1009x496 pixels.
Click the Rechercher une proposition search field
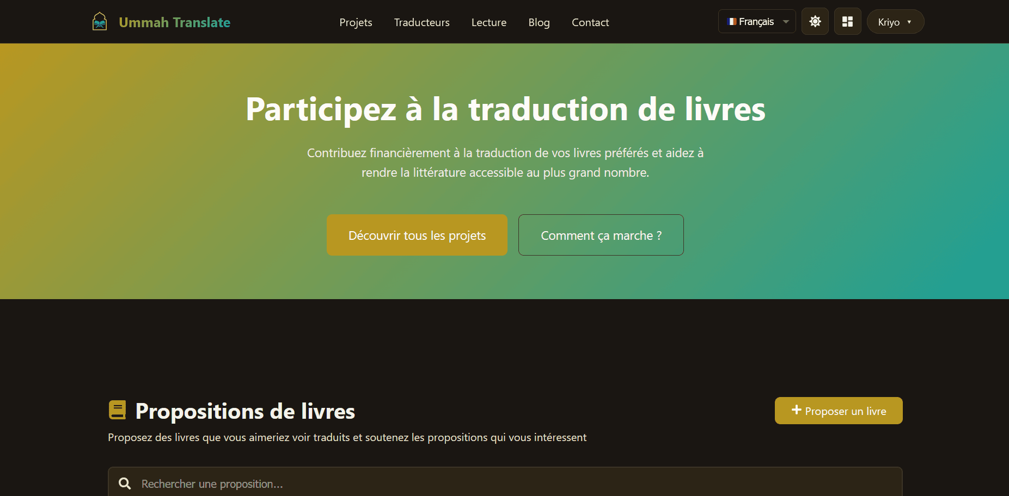click(x=381, y=483)
